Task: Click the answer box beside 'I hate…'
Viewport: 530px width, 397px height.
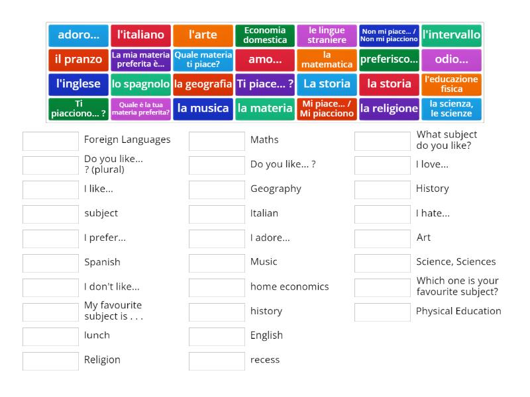Action: tap(382, 214)
